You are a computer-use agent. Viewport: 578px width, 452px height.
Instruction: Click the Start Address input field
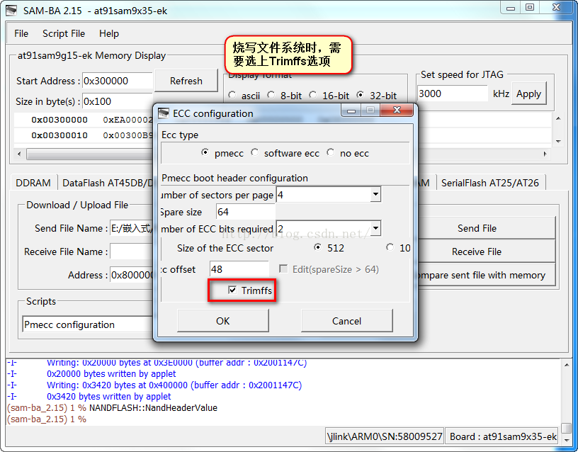(x=117, y=81)
